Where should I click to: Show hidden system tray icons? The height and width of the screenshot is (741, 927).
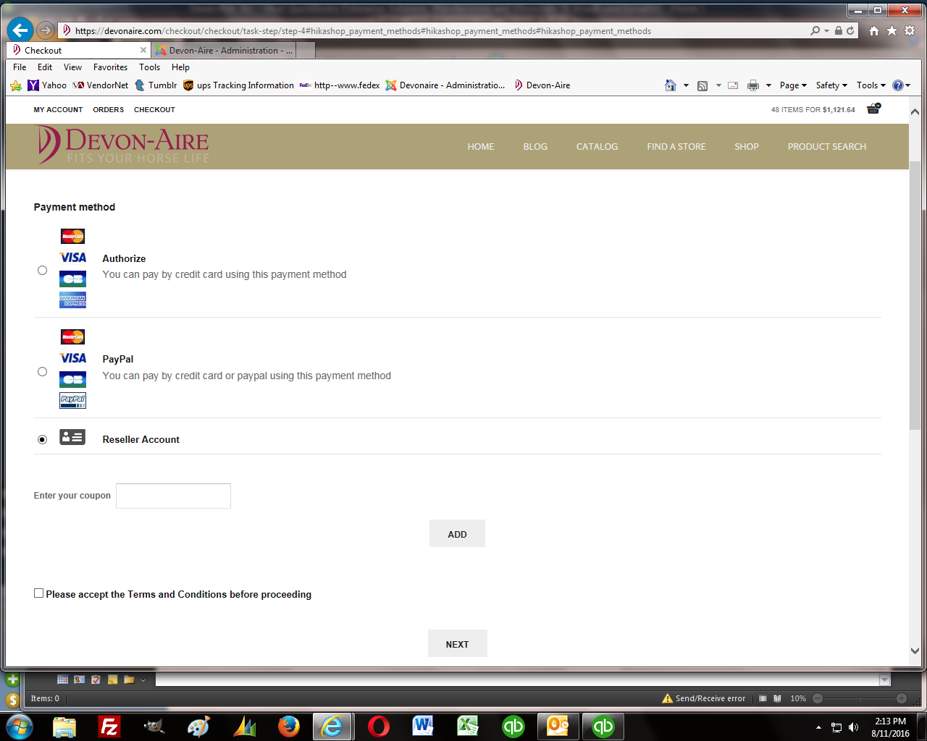tap(818, 727)
